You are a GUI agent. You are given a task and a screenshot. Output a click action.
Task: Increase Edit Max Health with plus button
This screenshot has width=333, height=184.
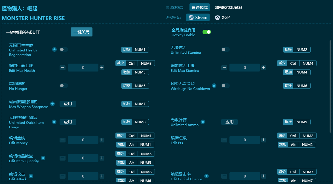pyautogui.click(x=102, y=68)
